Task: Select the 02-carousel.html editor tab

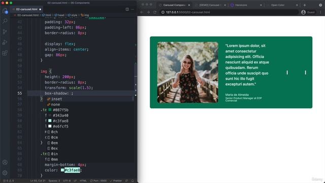Action: click(27, 9)
